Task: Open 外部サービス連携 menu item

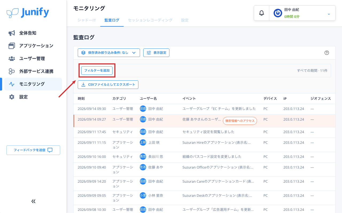Action: pos(33,71)
